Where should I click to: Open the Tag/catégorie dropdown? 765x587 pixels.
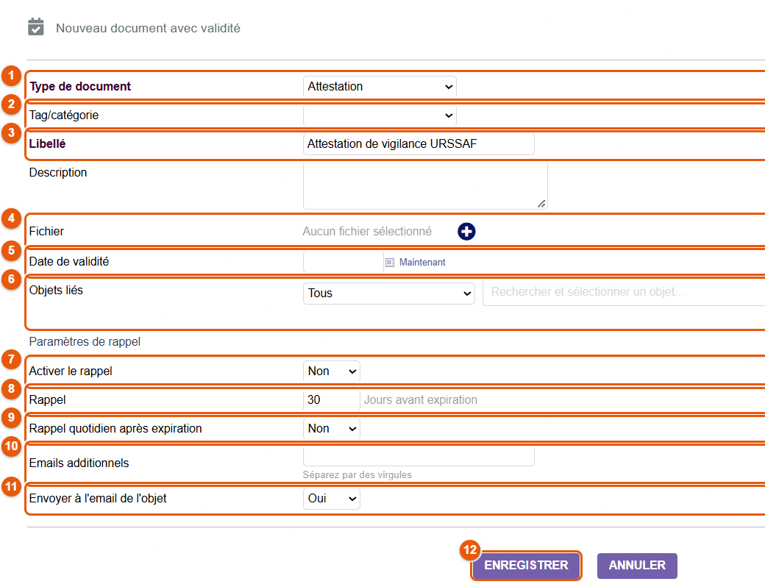[x=380, y=115]
